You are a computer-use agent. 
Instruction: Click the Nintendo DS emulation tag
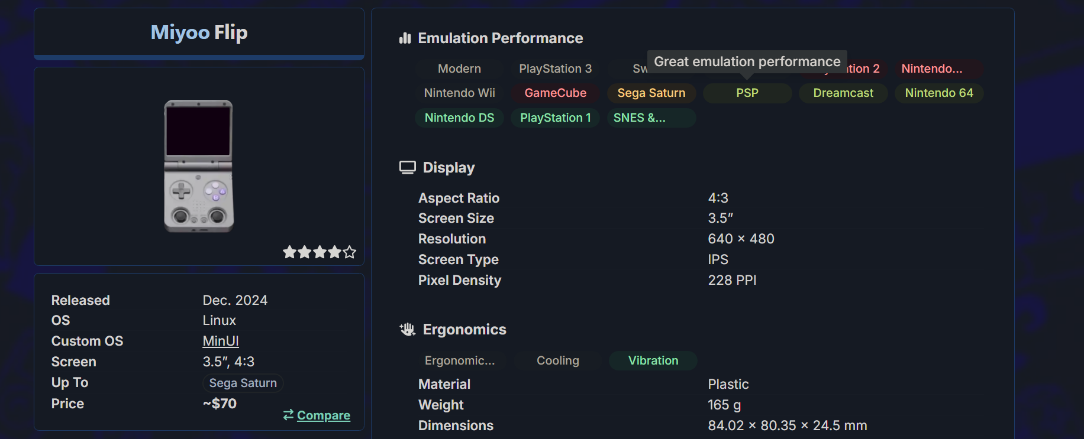459,118
